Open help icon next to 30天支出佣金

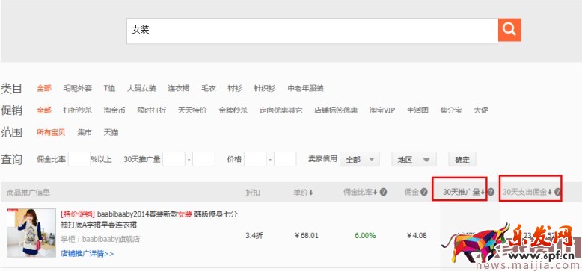tap(557, 192)
